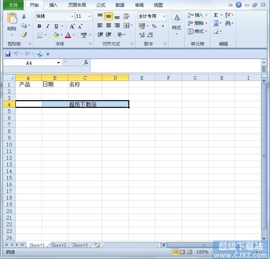Expand the Name Box dropdown arrow
This screenshot has width=270, height=259.
[x=59, y=63]
